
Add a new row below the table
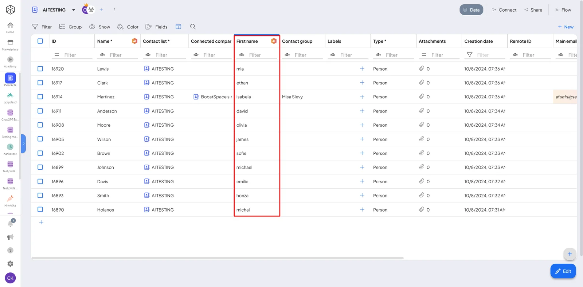click(x=41, y=222)
